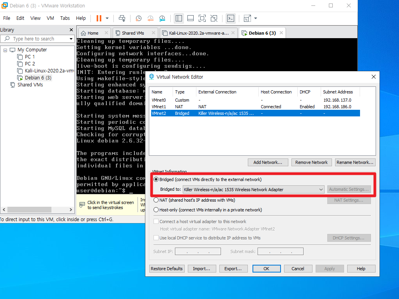The width and height of the screenshot is (399, 299).
Task: Click library horizontal scrollbar right arrow
Action: (x=71, y=209)
